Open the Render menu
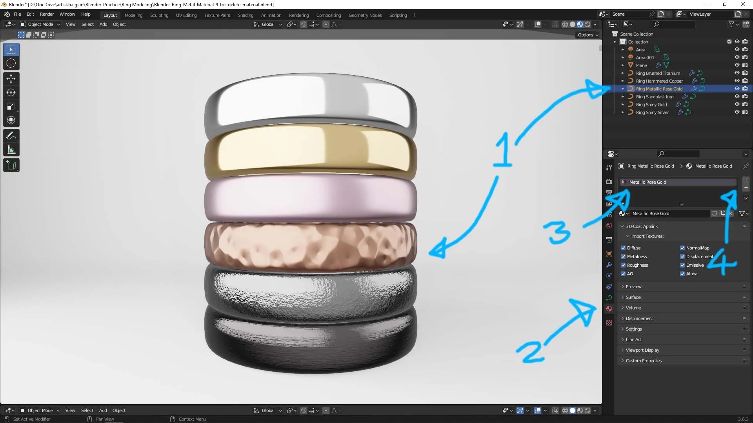 47,14
